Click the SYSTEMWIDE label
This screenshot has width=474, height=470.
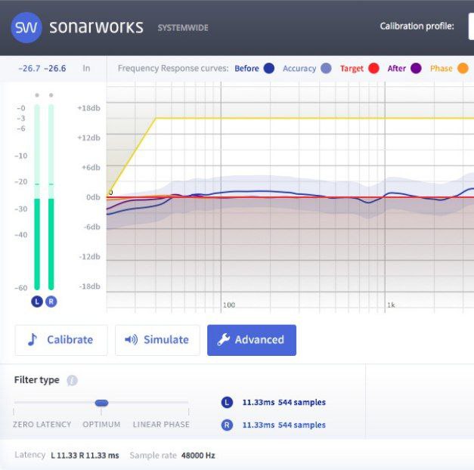(183, 28)
